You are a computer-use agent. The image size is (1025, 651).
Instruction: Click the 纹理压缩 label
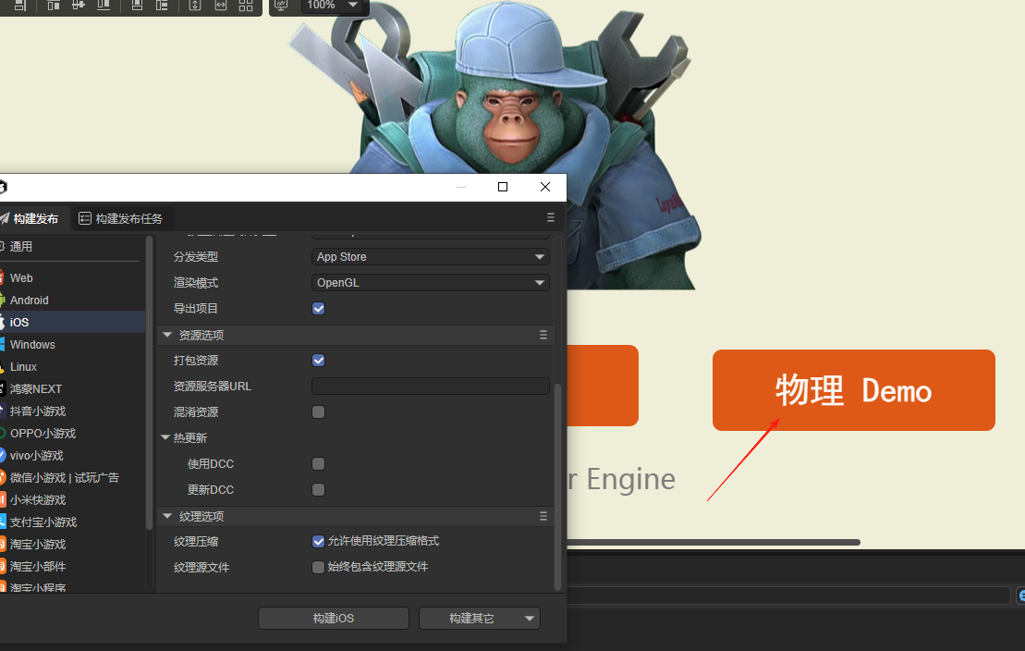(x=195, y=542)
